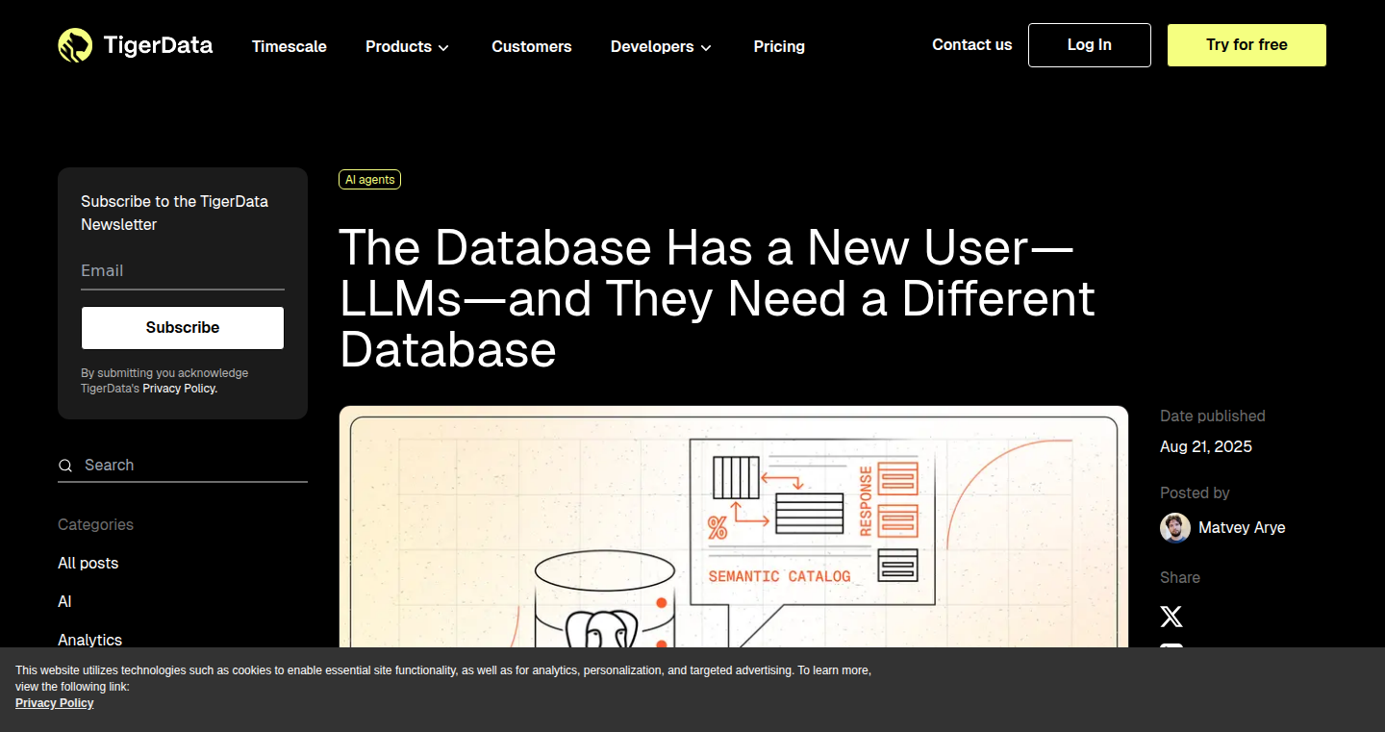Click the Matvey Arye author name
Viewport: 1385px width, 732px height.
click(x=1242, y=528)
